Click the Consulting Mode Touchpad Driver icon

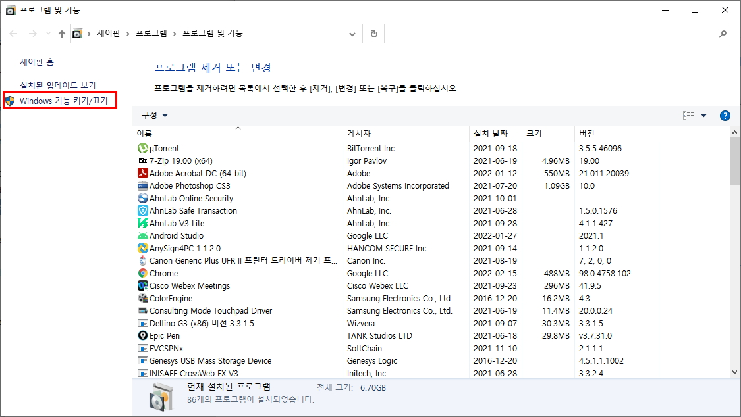click(x=143, y=311)
